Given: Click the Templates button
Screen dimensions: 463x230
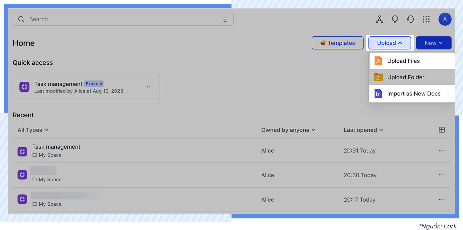Looking at the screenshot, I should click(x=337, y=43).
